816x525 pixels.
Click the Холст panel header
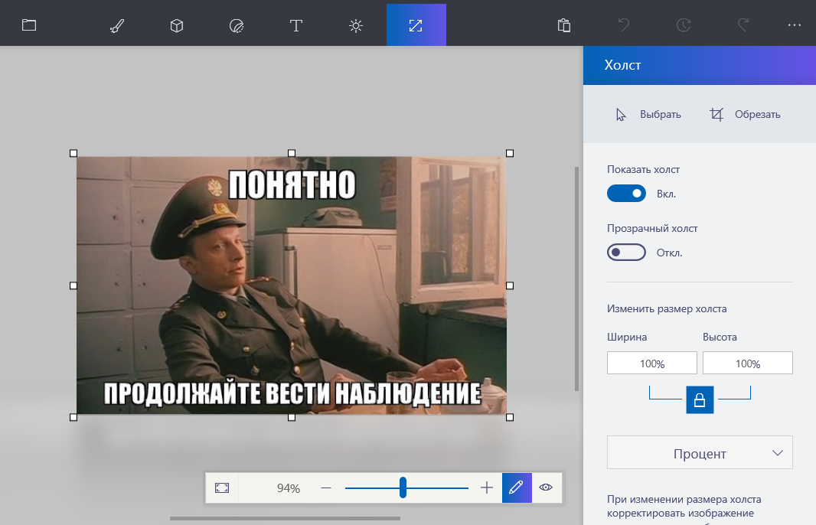click(700, 65)
